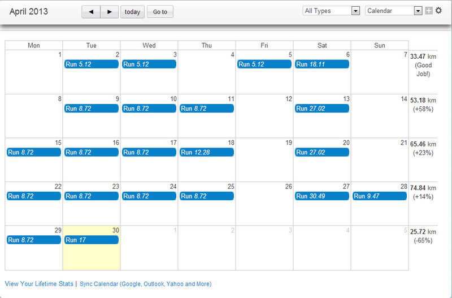
Task: Open calendar settings gear
Action: (438, 10)
